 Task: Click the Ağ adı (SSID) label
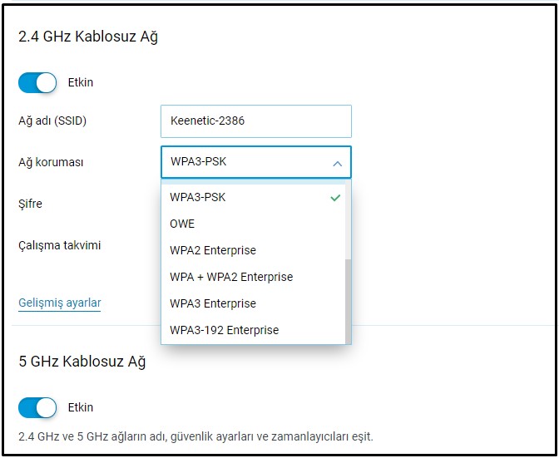coord(52,121)
